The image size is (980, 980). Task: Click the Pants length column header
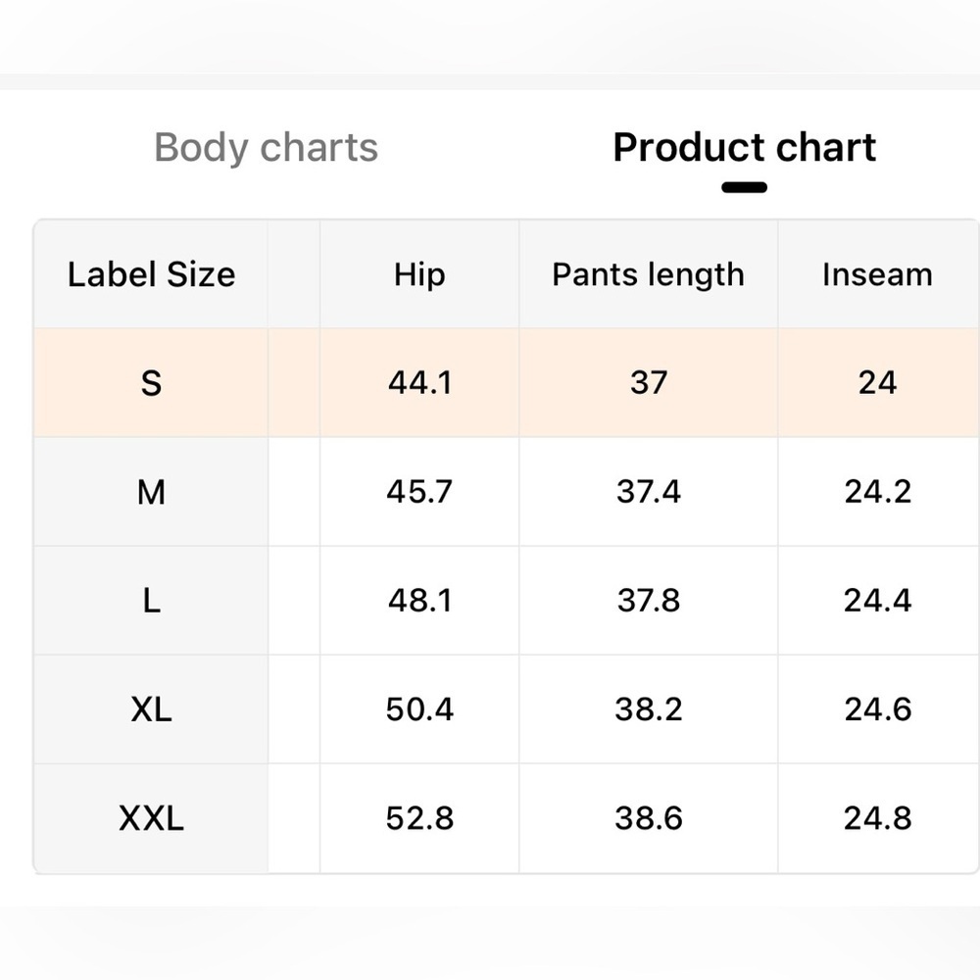(x=648, y=274)
